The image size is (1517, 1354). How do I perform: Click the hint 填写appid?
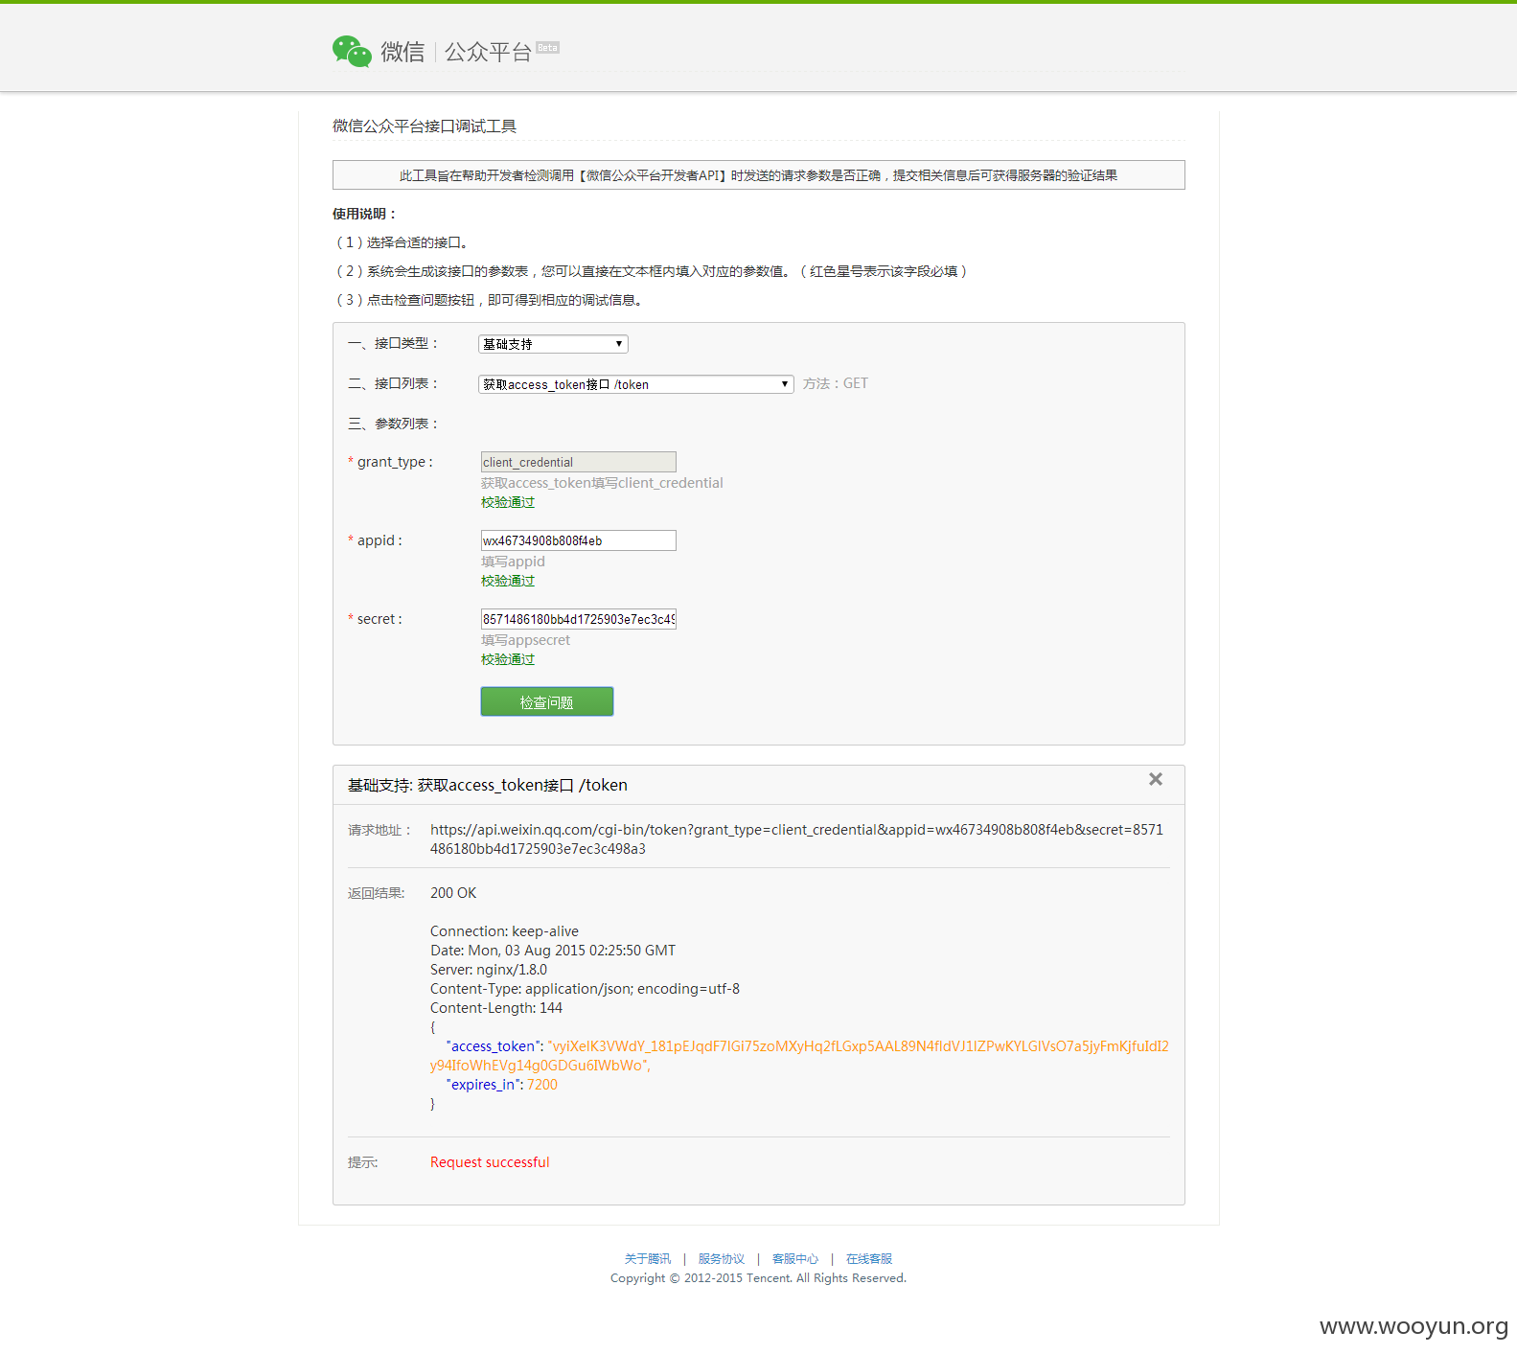tap(513, 562)
